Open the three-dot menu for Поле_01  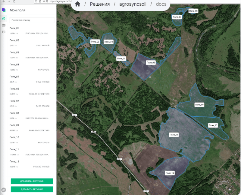click(x=53, y=31)
